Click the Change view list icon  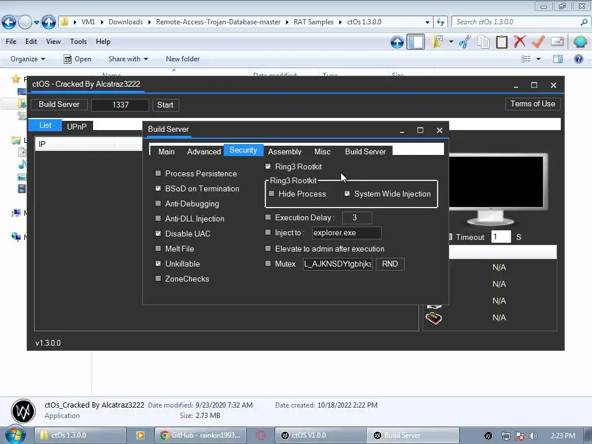(x=526, y=59)
